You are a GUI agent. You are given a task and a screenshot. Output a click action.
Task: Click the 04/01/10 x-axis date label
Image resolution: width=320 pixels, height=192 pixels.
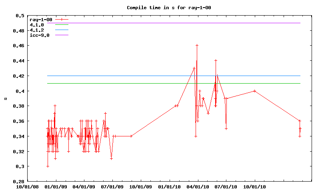coord(198,186)
